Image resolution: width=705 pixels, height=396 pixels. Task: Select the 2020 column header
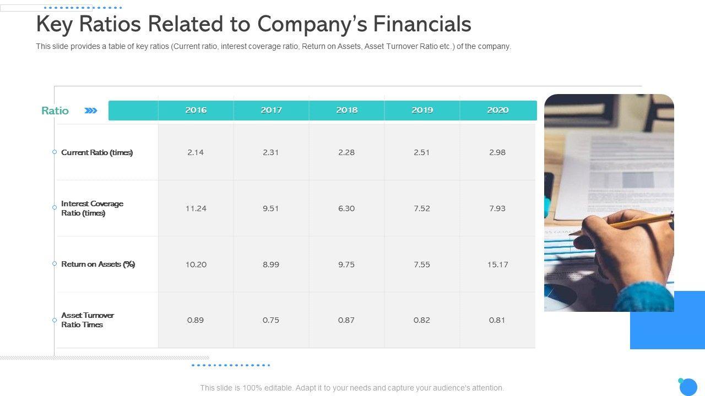coord(497,110)
